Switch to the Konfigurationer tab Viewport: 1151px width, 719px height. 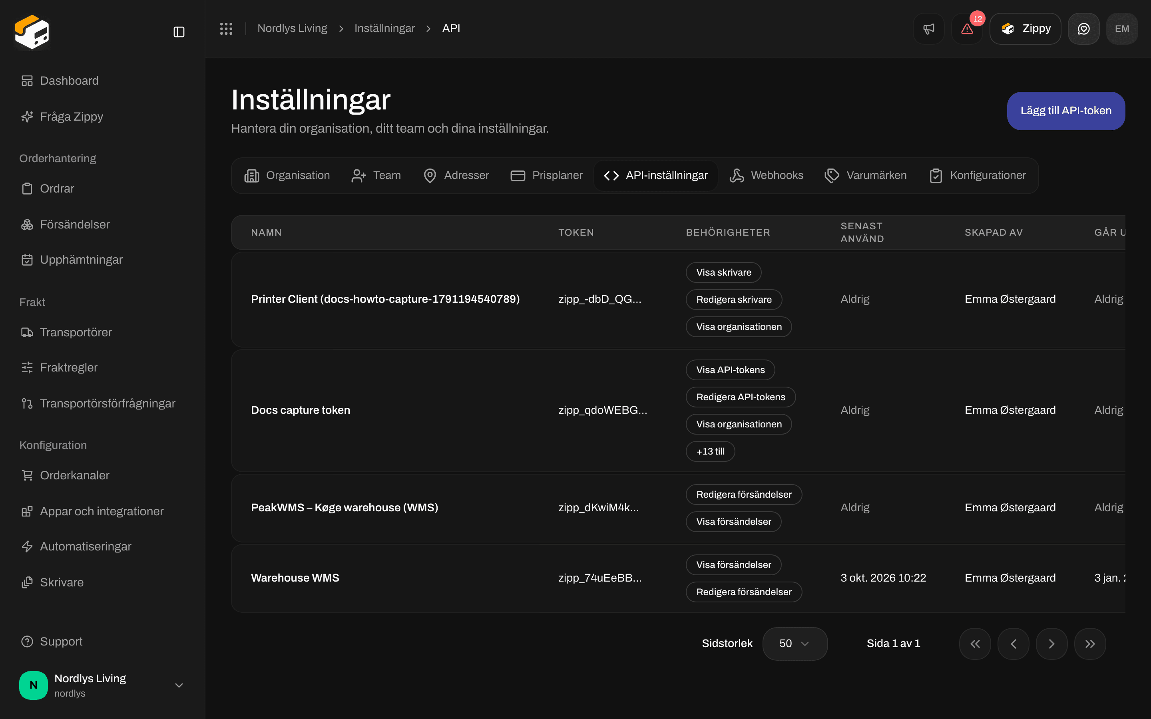tap(978, 175)
